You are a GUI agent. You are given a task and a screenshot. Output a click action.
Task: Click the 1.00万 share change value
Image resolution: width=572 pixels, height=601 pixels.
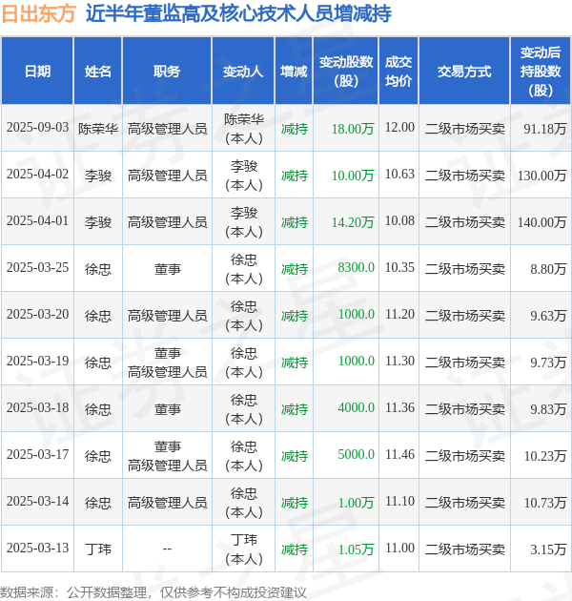tap(356, 503)
